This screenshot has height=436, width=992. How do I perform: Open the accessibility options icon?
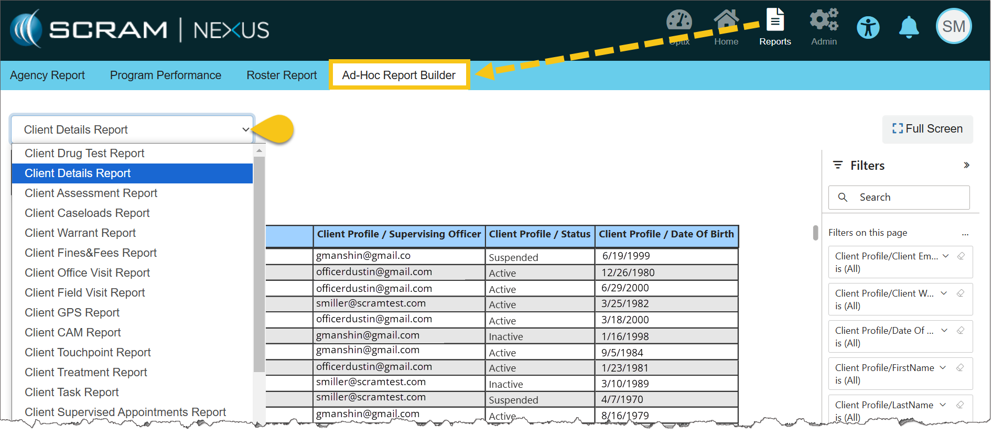pos(868,28)
